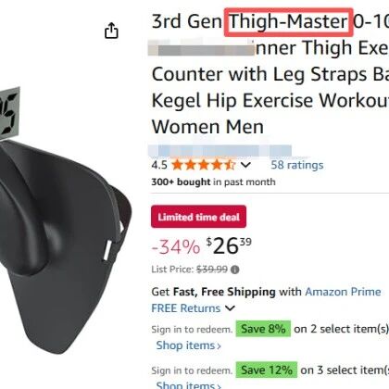Click the $26.39 deal price

[x=229, y=246]
